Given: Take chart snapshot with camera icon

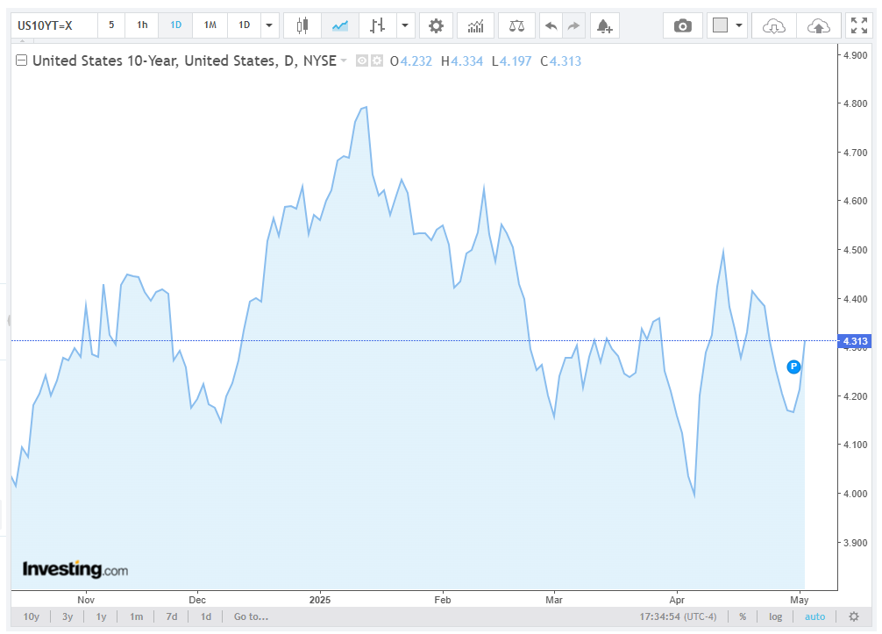Looking at the screenshot, I should (x=683, y=26).
